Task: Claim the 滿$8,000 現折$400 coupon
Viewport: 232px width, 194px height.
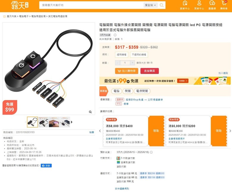Action: [156, 131]
